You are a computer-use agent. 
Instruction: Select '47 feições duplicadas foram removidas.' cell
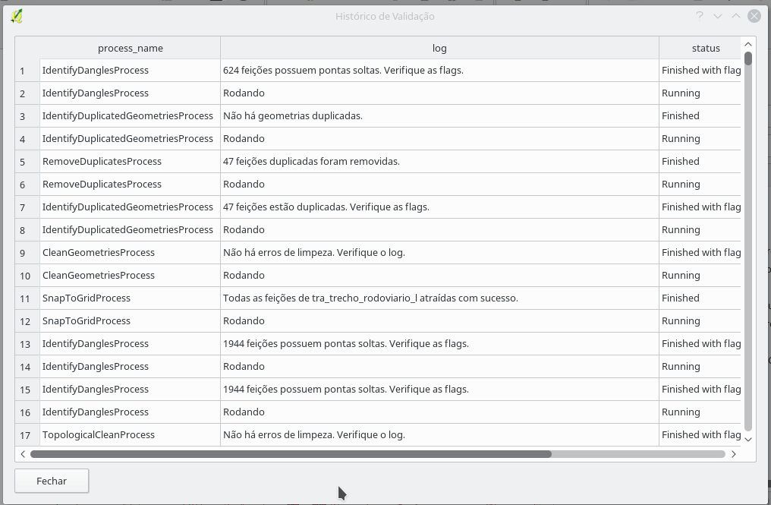click(x=439, y=162)
